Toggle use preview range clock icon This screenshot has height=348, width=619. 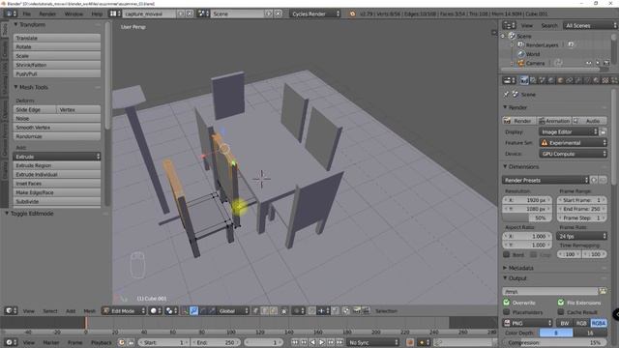[x=121, y=342]
